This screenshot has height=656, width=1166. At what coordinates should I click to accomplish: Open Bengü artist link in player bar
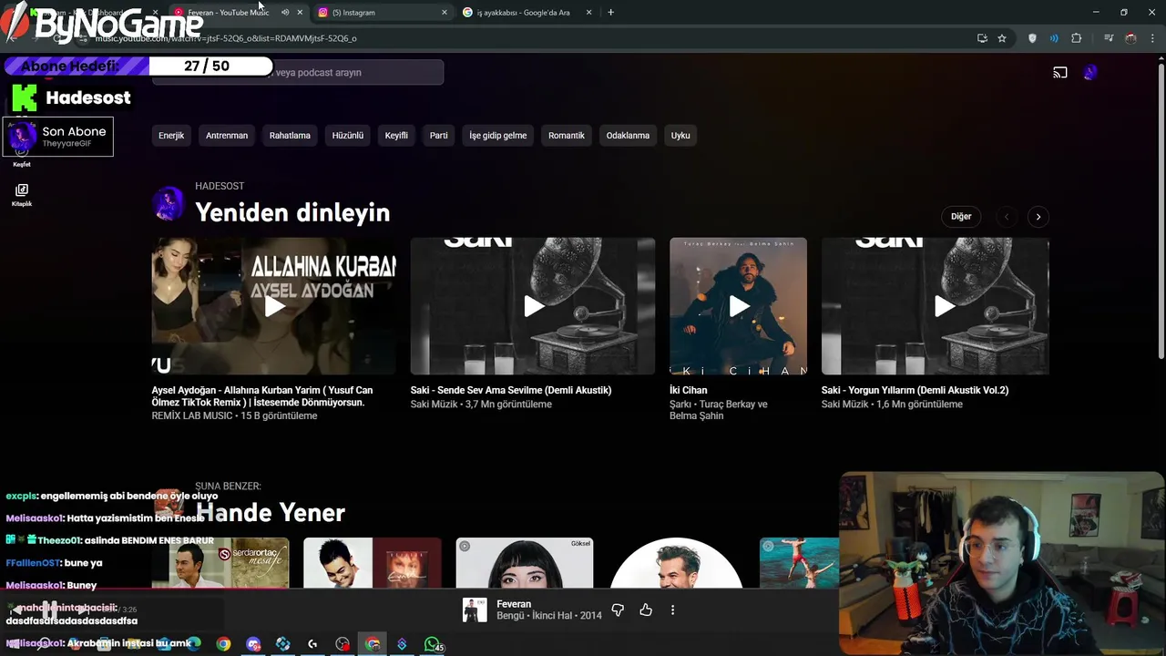coord(510,616)
